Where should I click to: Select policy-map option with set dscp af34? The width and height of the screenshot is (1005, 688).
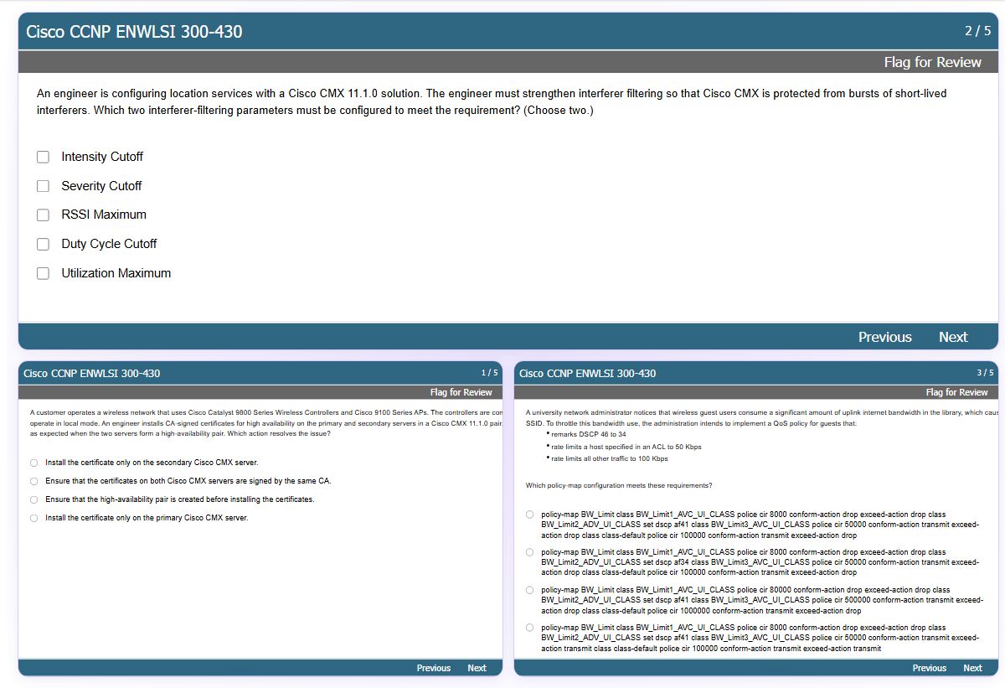(529, 552)
